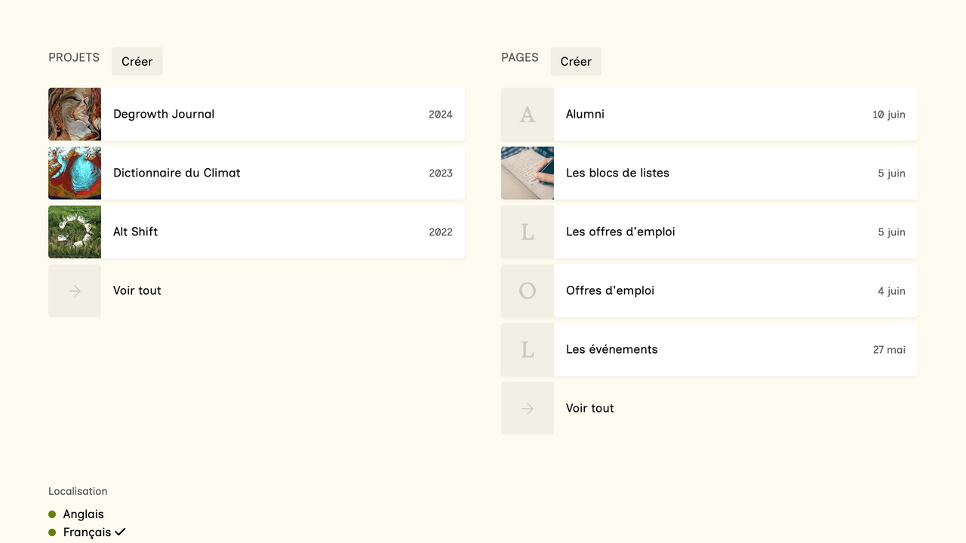Screen dimensions: 966x543
Task: Click the arrow icon beside projects Voir tout
Action: point(75,290)
